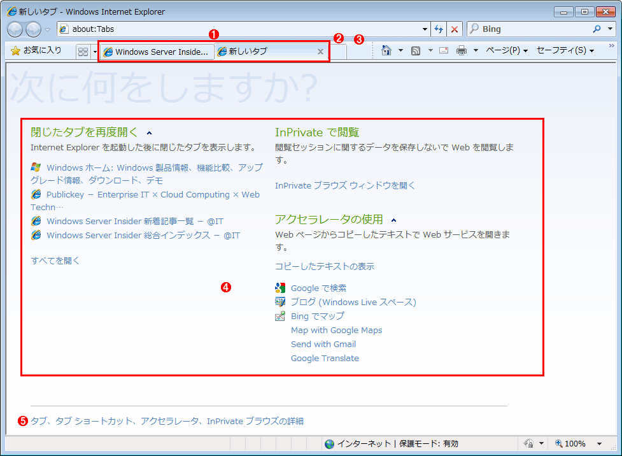Image resolution: width=622 pixels, height=456 pixels.
Task: Collapse the アクセラレータの使用 section
Action: (394, 220)
